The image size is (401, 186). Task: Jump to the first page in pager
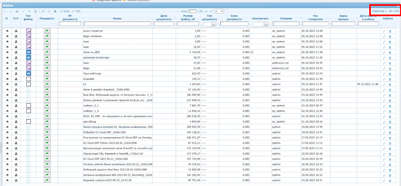pyautogui.click(x=172, y=11)
